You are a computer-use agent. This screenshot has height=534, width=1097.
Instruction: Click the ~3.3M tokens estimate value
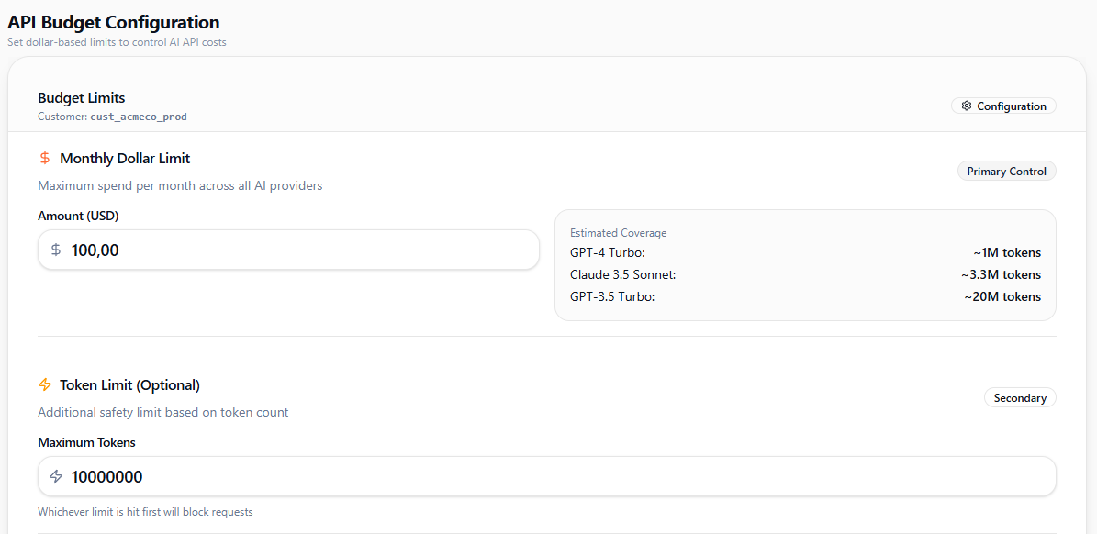(x=1001, y=275)
